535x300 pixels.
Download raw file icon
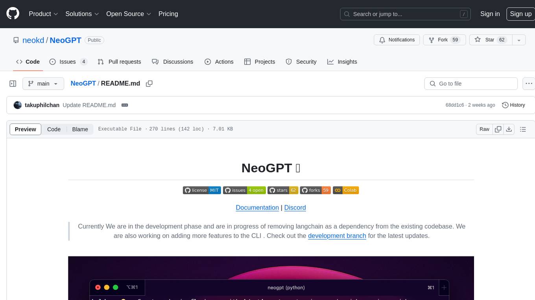pos(509,129)
